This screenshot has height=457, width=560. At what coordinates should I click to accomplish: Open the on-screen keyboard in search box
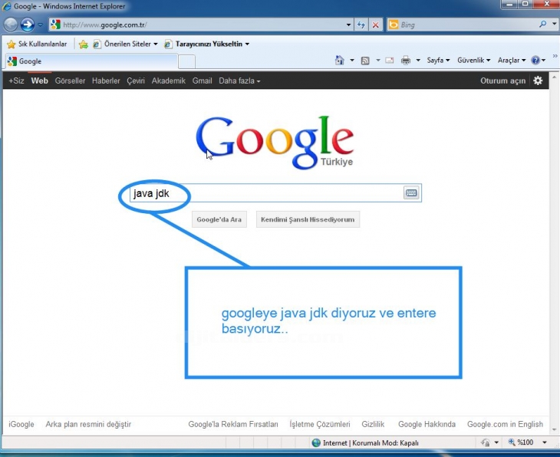[411, 193]
